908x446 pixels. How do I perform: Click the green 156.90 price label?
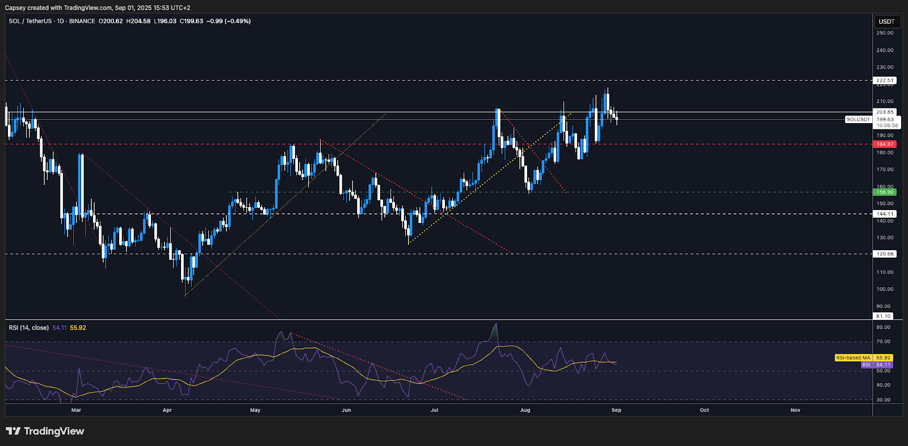click(885, 192)
